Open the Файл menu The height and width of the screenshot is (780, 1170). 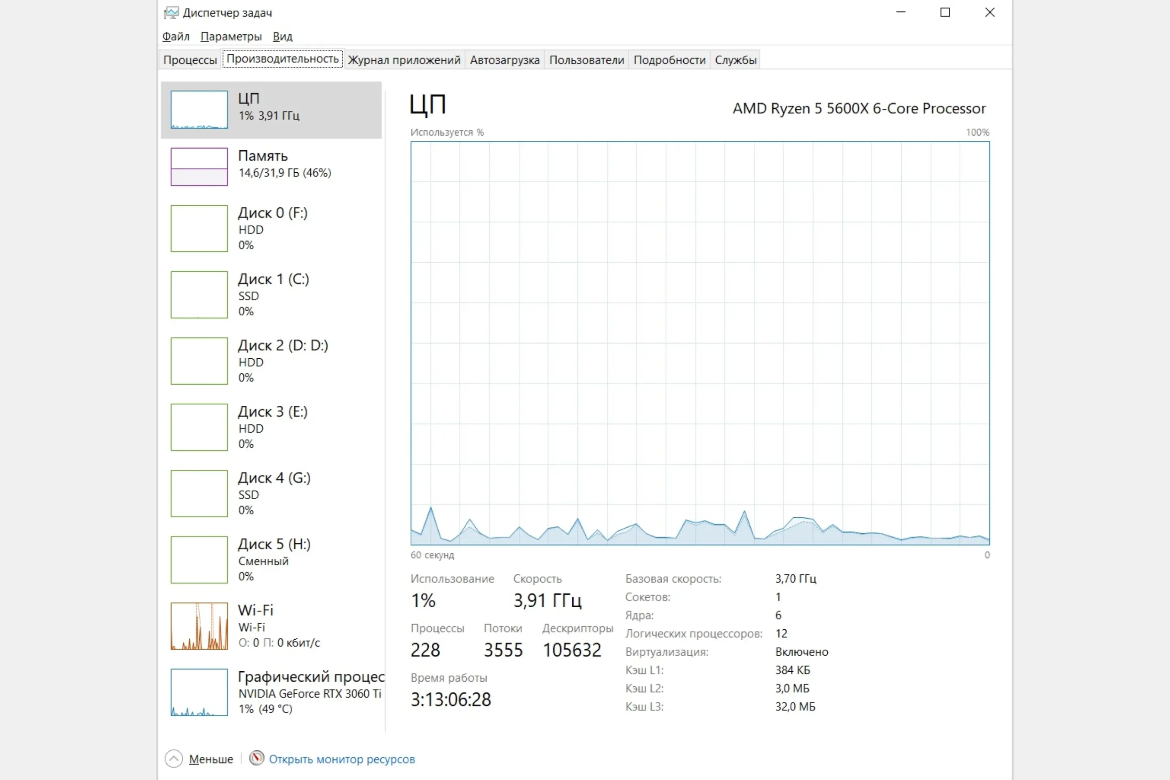pyautogui.click(x=175, y=36)
